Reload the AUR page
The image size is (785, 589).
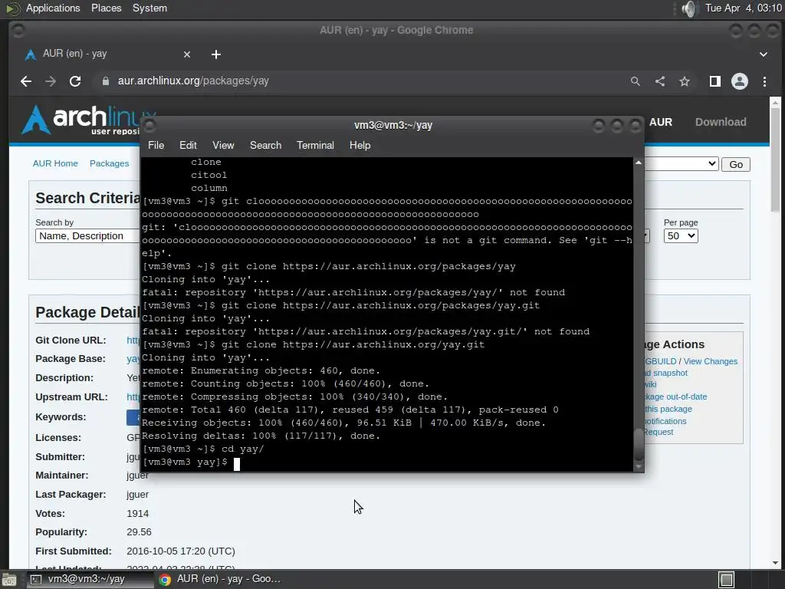coord(75,81)
